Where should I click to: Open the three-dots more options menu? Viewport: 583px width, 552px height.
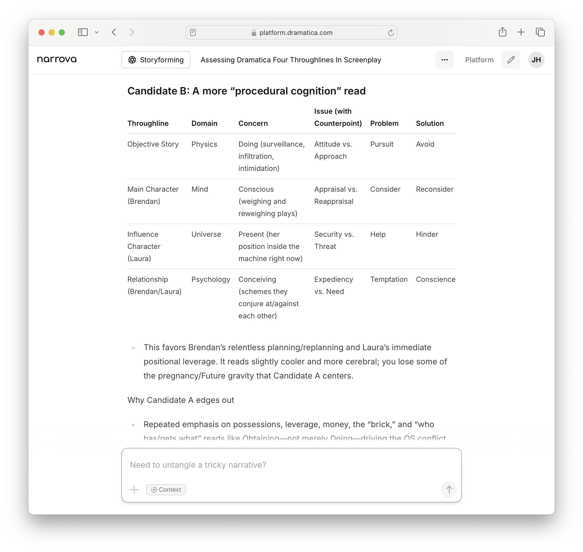click(444, 60)
